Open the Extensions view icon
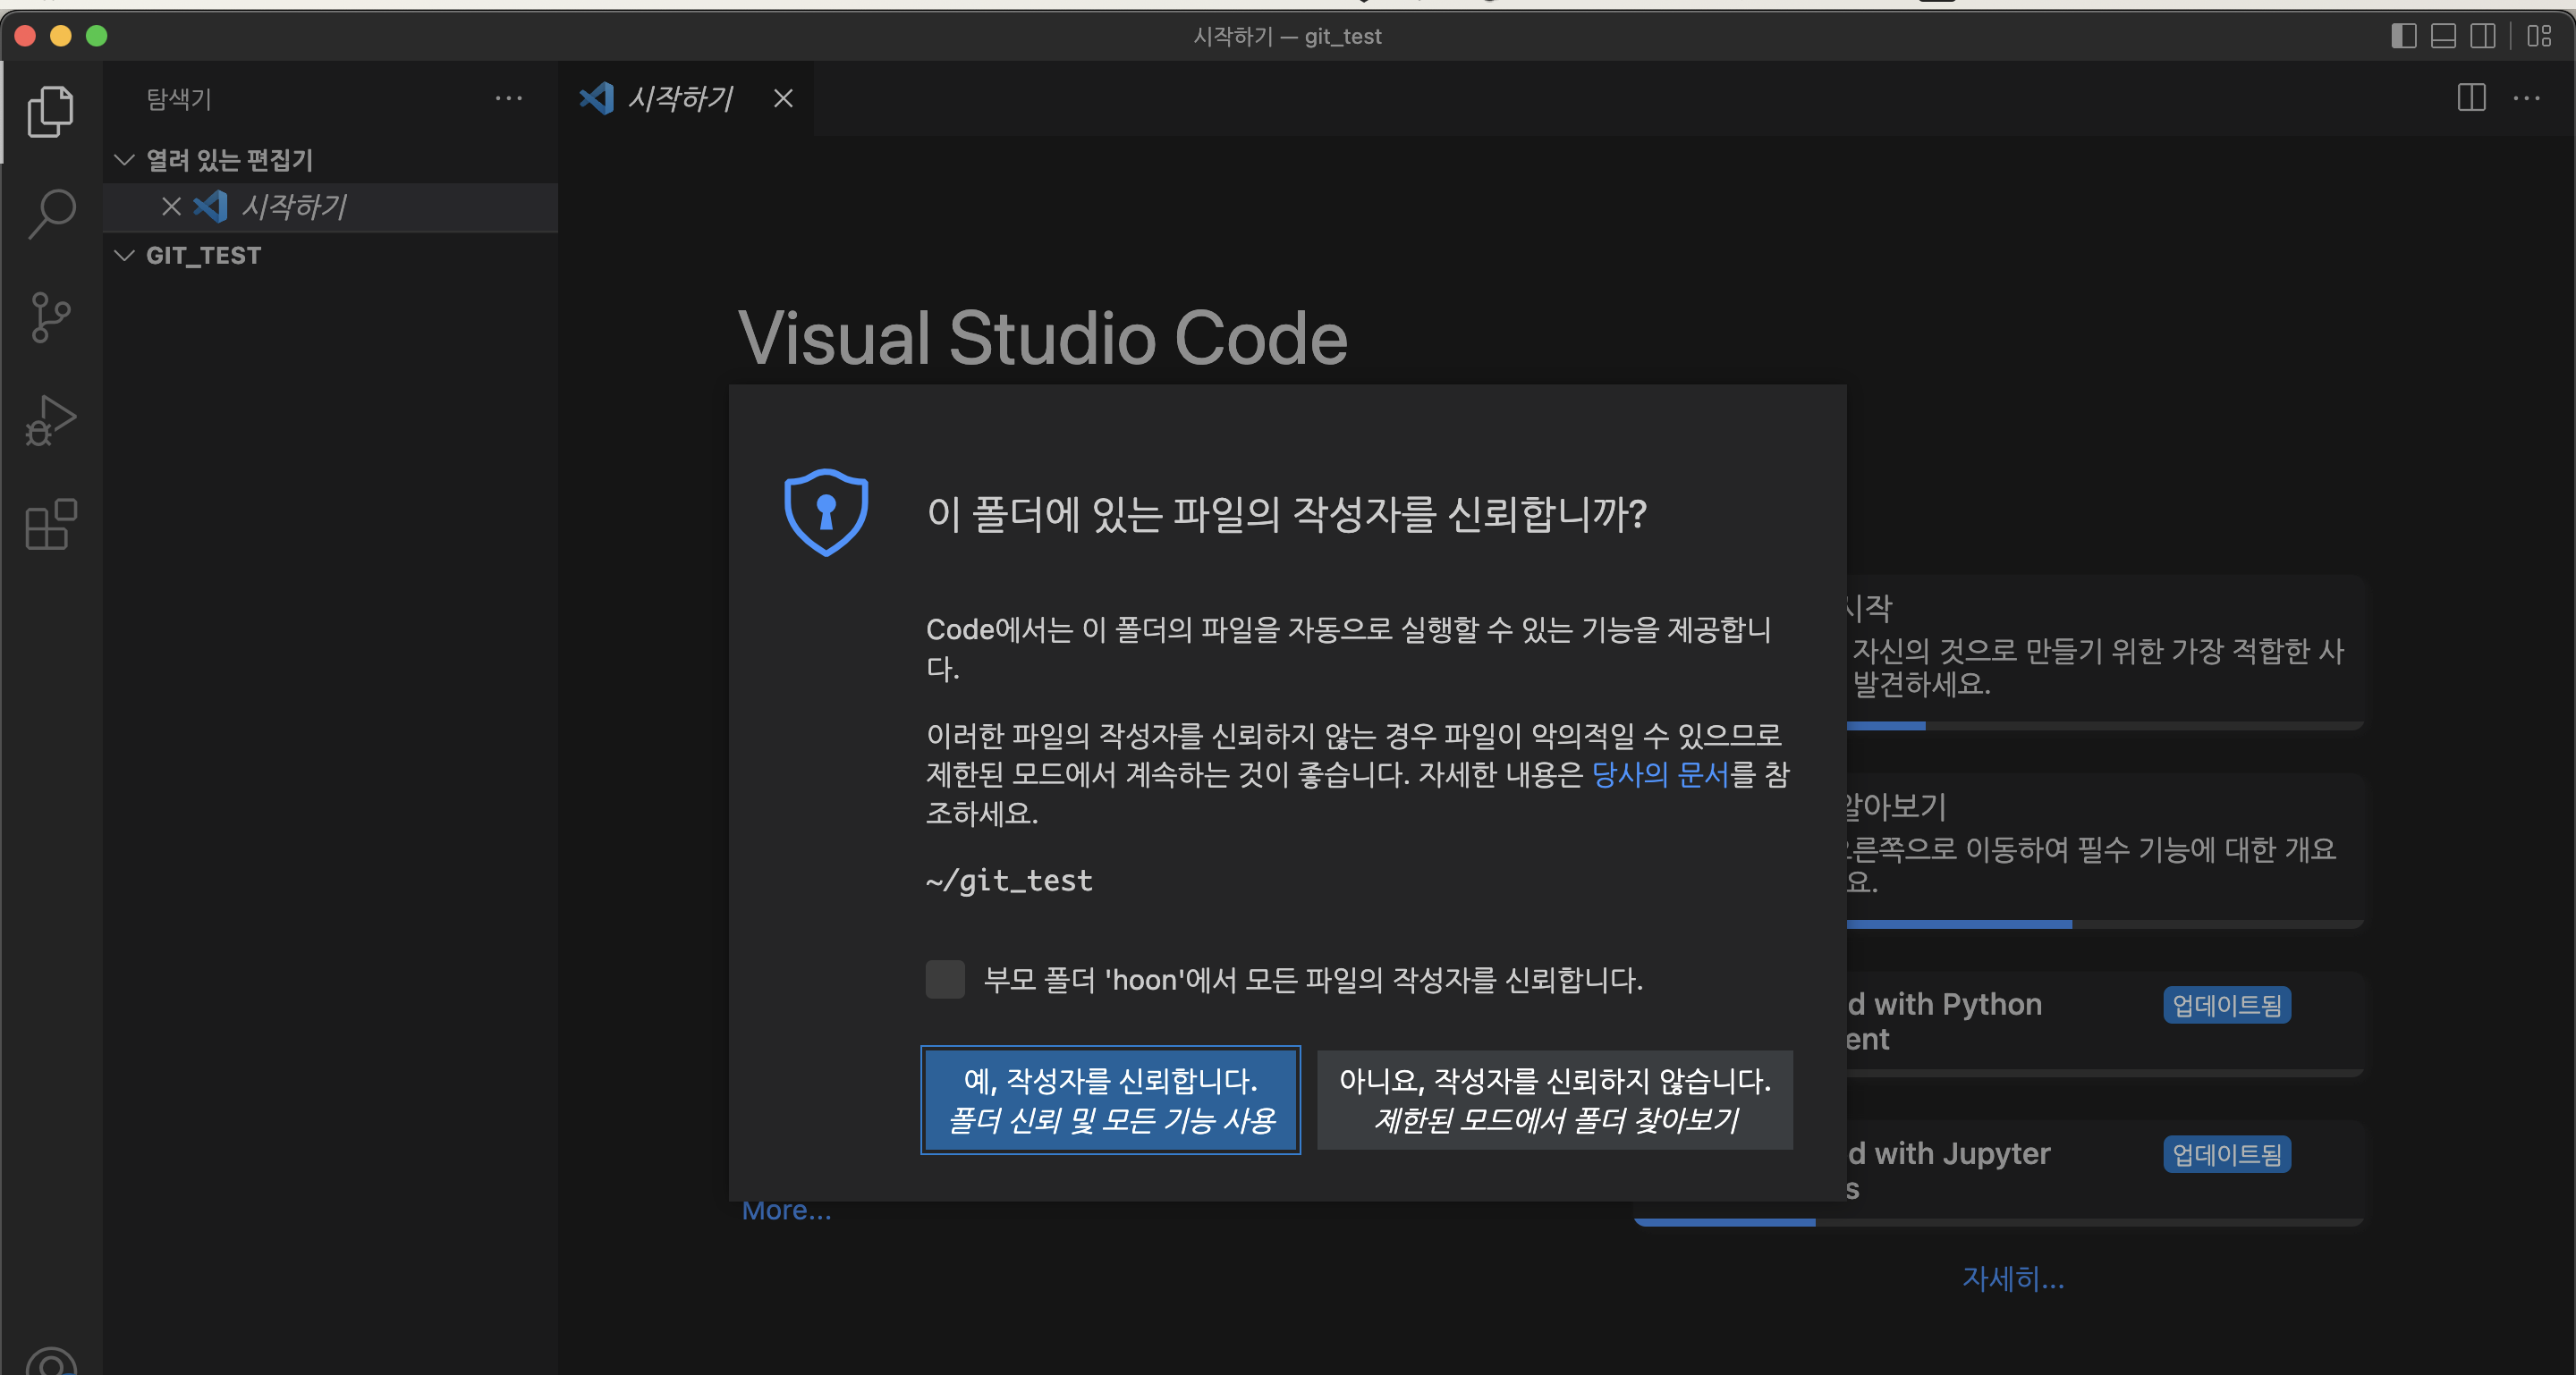This screenshot has height=1375, width=2576. (x=50, y=524)
